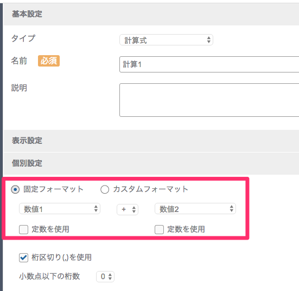Click the arrows icon on 数値1 select
The height and width of the screenshot is (291, 299).
click(x=96, y=209)
